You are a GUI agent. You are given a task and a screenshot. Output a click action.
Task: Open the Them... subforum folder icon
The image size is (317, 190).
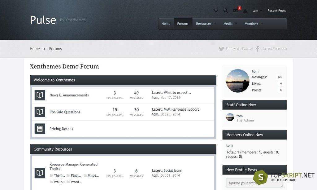click(x=51, y=175)
